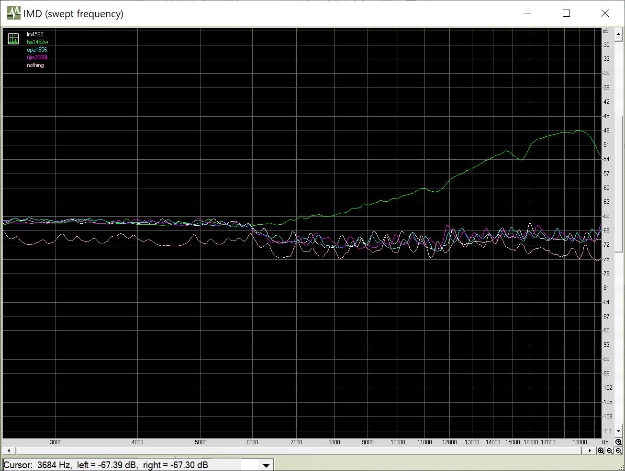Click the -60 dB axis label
Image resolution: width=625 pixels, height=471 pixels.
[x=606, y=187]
